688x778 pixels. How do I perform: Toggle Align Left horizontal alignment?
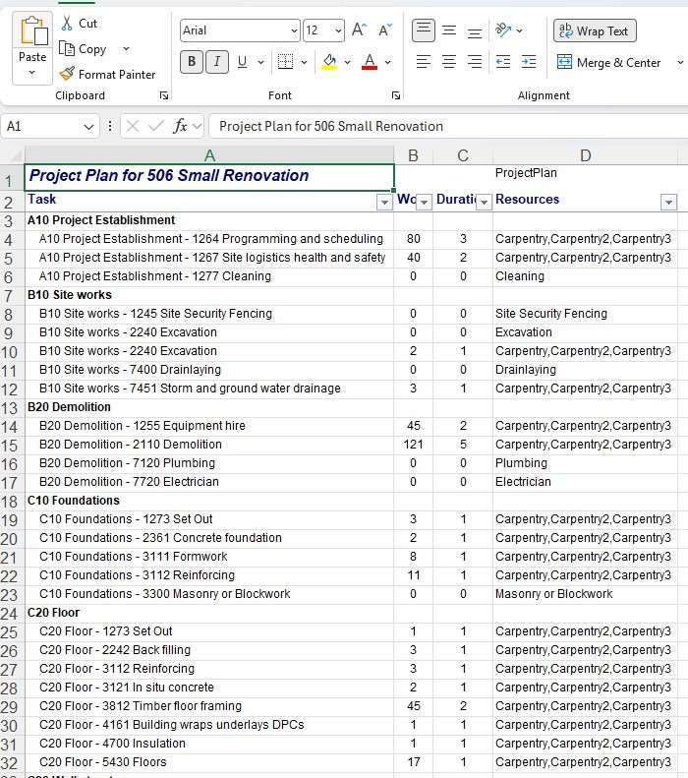[x=424, y=62]
